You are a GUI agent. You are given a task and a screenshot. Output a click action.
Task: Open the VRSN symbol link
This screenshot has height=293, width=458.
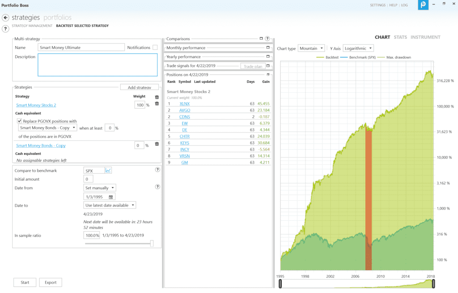click(x=185, y=156)
